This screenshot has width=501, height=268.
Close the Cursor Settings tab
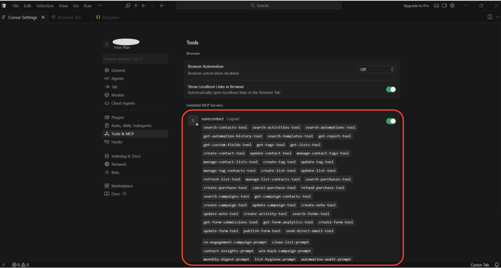tap(43, 18)
